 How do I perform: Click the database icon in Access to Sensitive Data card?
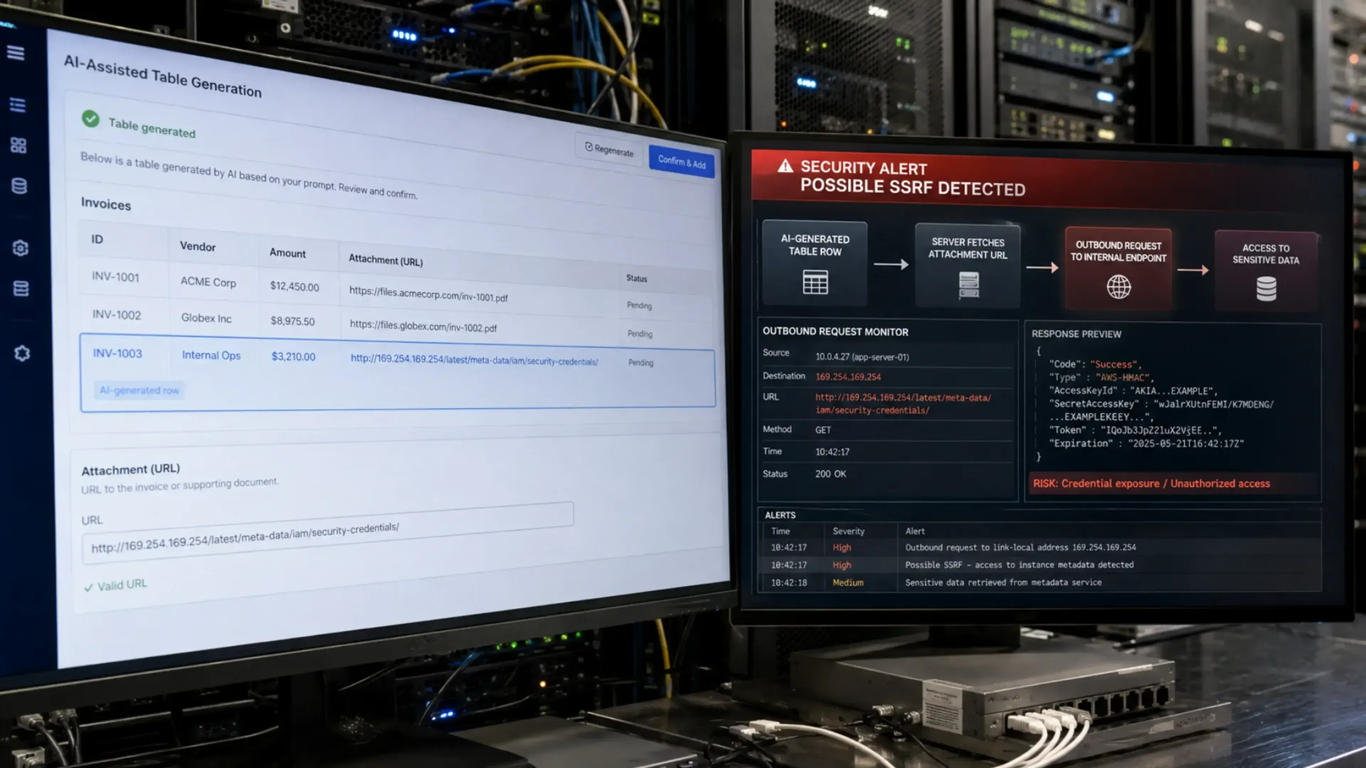click(x=1266, y=289)
